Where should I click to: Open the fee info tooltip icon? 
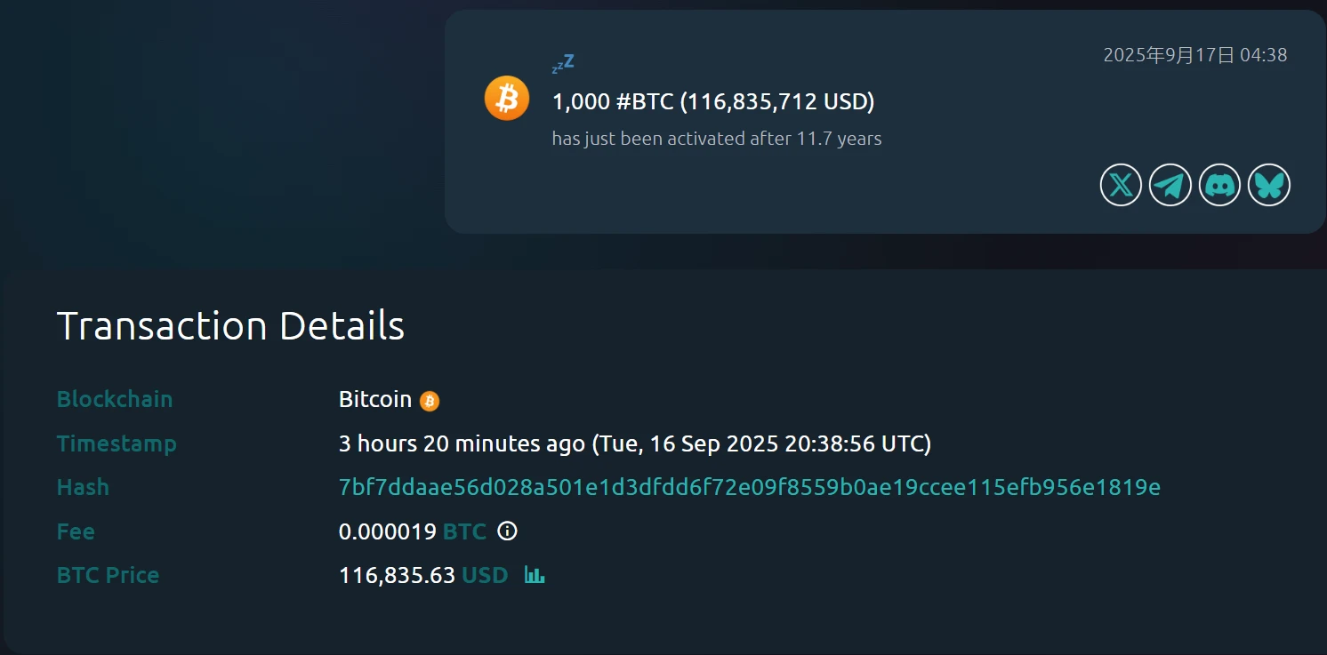tap(506, 531)
